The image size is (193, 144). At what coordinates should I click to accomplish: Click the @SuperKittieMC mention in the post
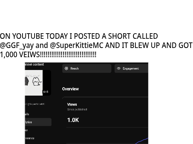(x=76, y=45)
